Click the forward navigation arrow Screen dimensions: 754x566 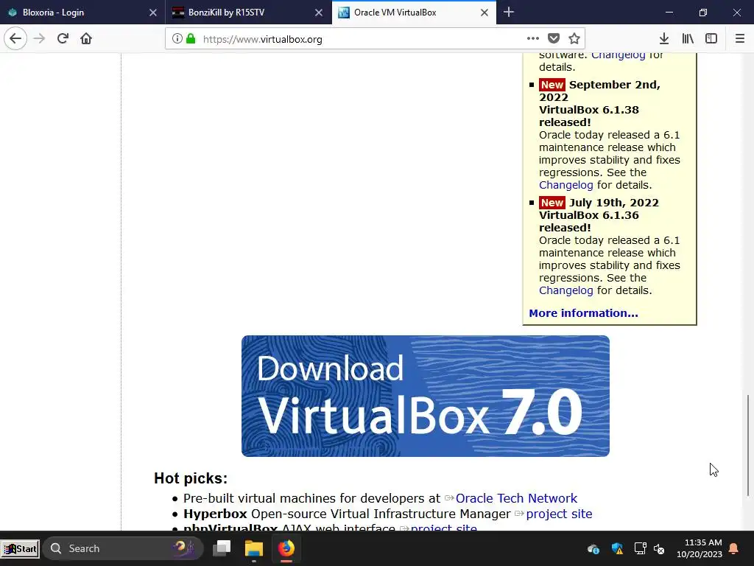click(x=39, y=38)
